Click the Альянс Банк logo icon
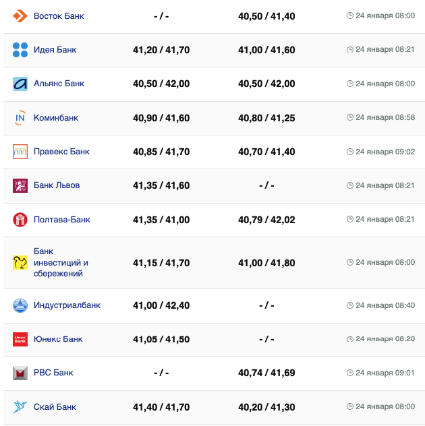The image size is (425, 426). coord(20,84)
